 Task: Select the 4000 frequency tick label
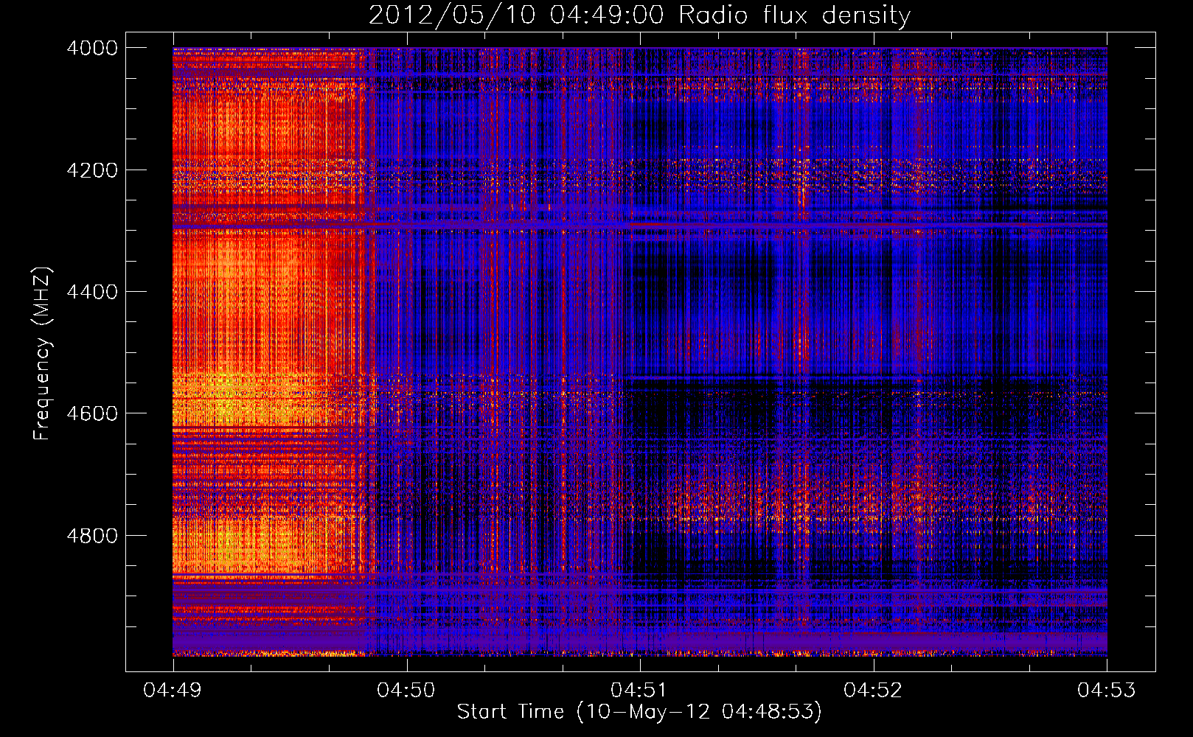pos(92,48)
